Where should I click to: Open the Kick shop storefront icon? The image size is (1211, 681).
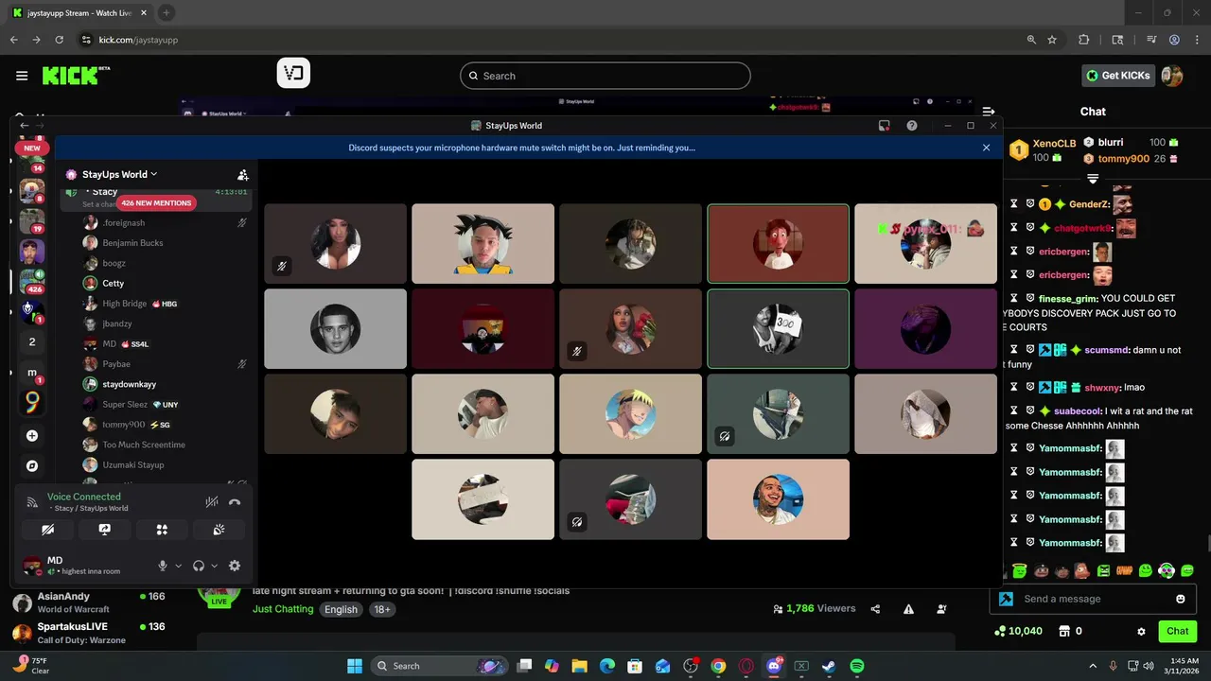click(1063, 631)
